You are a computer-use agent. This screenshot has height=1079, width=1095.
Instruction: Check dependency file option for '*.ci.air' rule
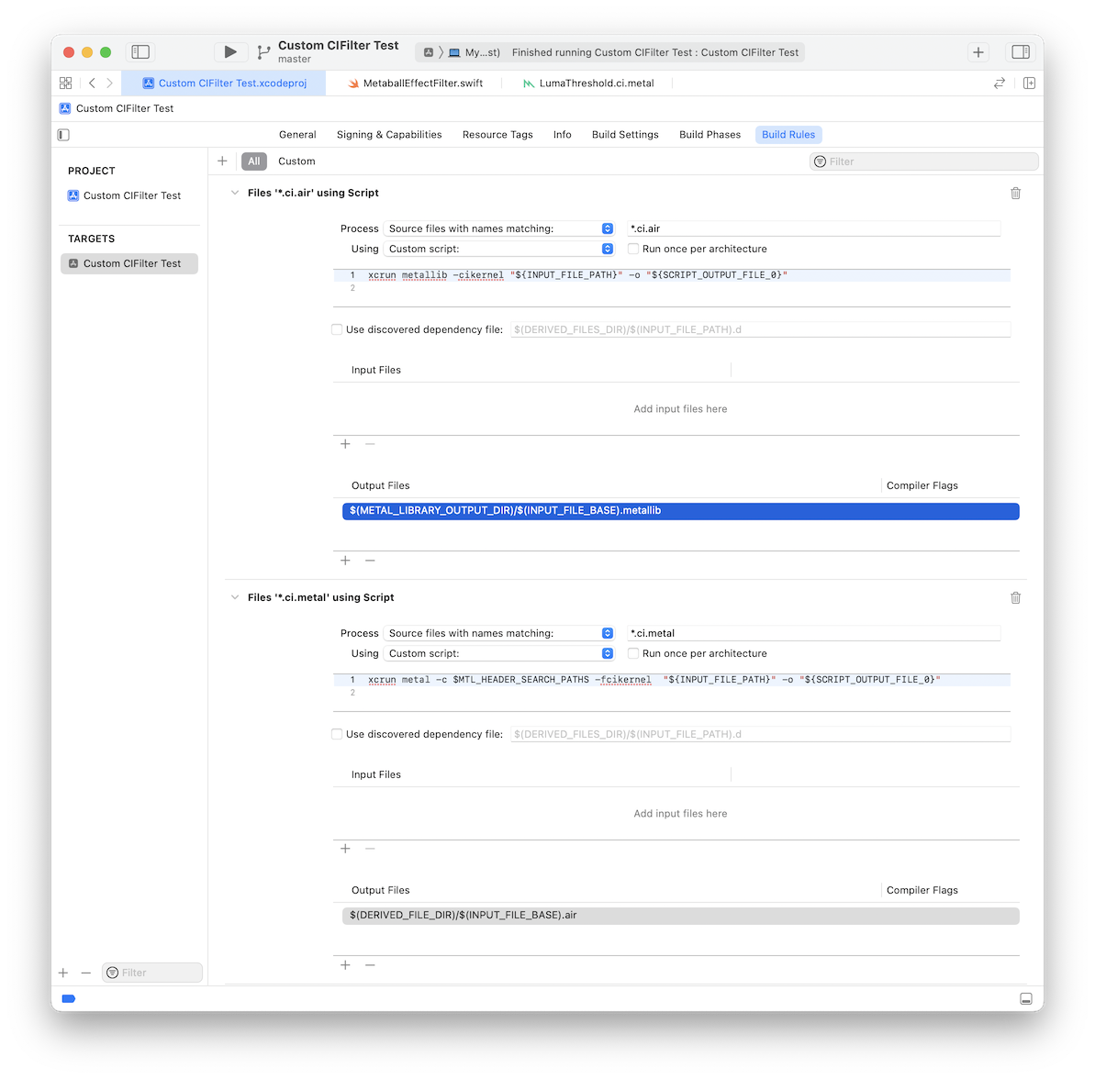(x=337, y=329)
